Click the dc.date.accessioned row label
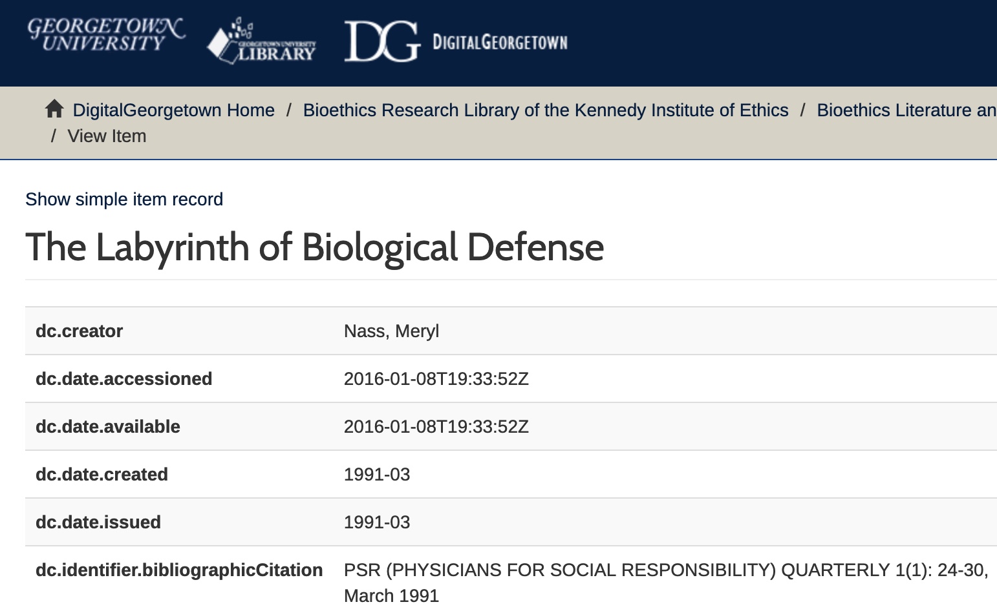This screenshot has width=997, height=611. pos(123,379)
